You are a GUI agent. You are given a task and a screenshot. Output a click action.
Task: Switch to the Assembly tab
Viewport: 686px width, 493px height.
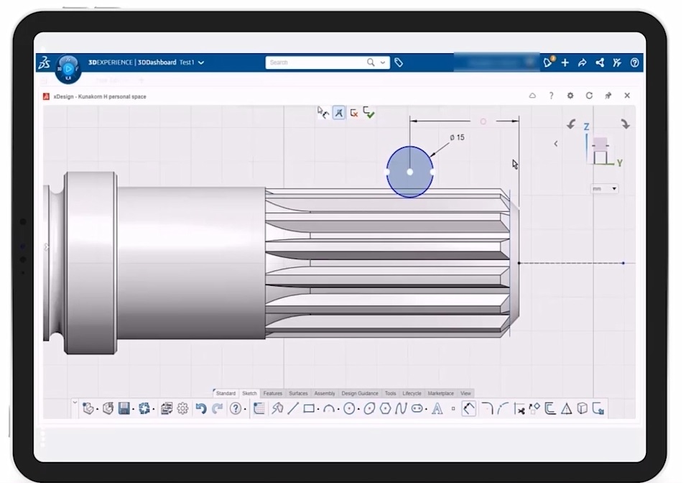tap(325, 393)
